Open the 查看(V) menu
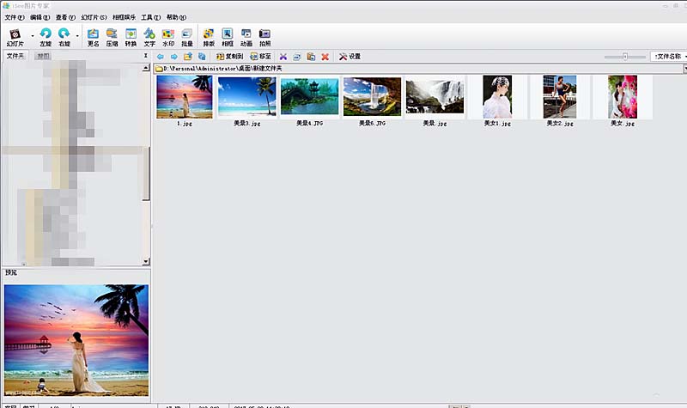Screen dimensions: 687x408 point(65,17)
